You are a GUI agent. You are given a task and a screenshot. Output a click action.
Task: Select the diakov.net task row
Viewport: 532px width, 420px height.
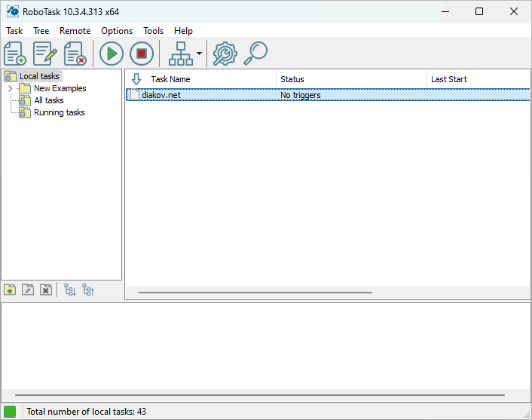[x=328, y=95]
